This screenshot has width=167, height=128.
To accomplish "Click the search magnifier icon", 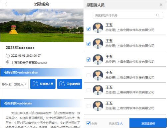I will pyautogui.click(x=158, y=15).
